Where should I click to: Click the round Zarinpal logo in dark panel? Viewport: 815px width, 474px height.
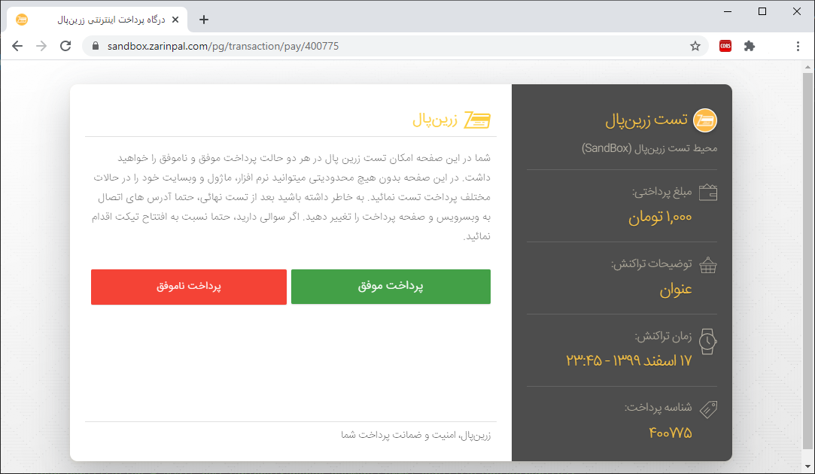705,120
